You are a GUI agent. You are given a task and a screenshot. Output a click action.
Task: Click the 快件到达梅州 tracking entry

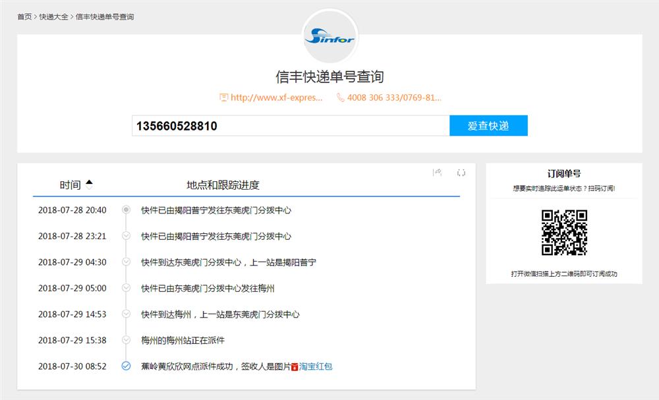220,314
